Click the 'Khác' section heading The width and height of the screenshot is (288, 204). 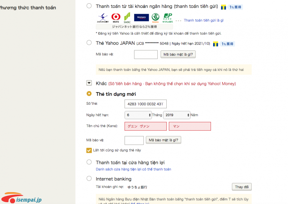(101, 83)
